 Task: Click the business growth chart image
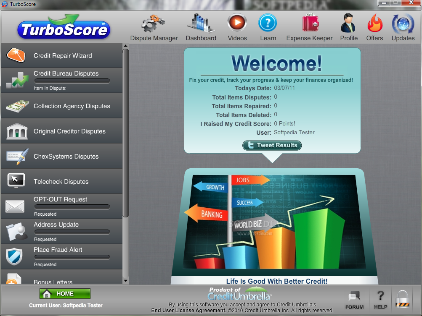[274, 222]
